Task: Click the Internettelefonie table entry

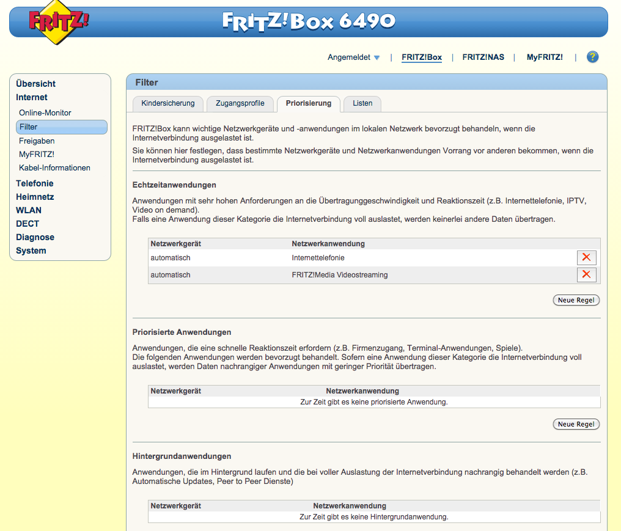Action: [318, 258]
